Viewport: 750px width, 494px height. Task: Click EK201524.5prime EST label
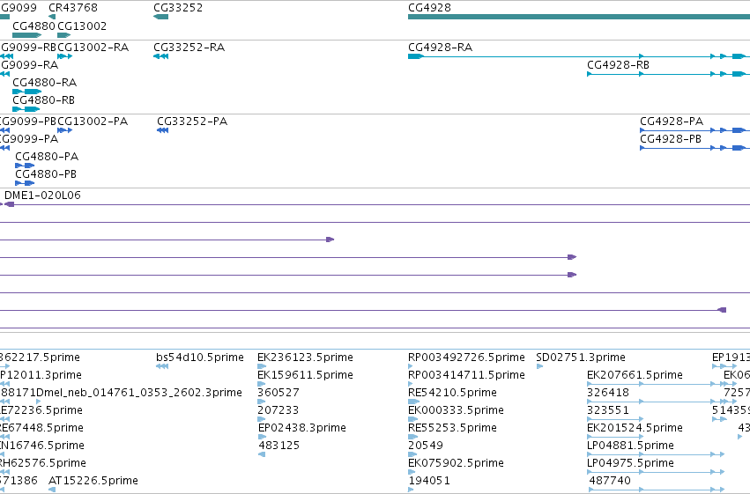635,428
